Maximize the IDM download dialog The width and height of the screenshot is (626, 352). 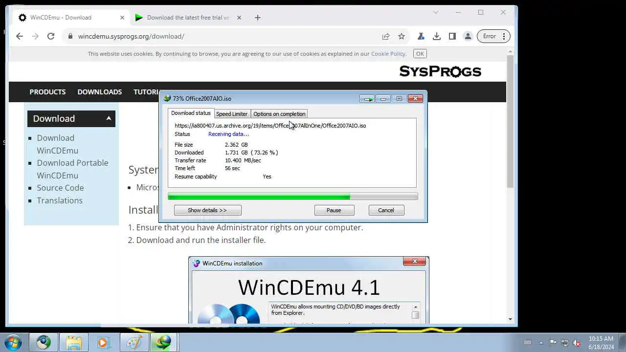click(399, 99)
